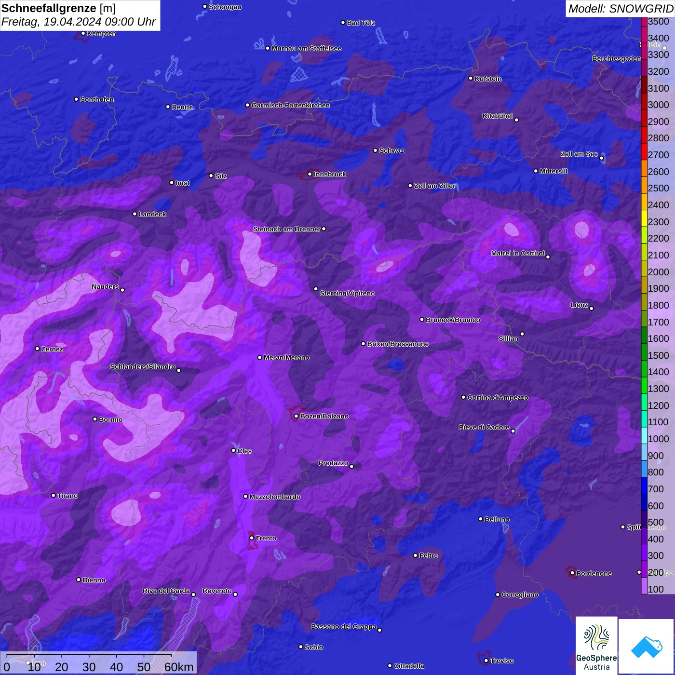Click the Landeck label
Viewport: 675px width, 675px height.
[152, 214]
